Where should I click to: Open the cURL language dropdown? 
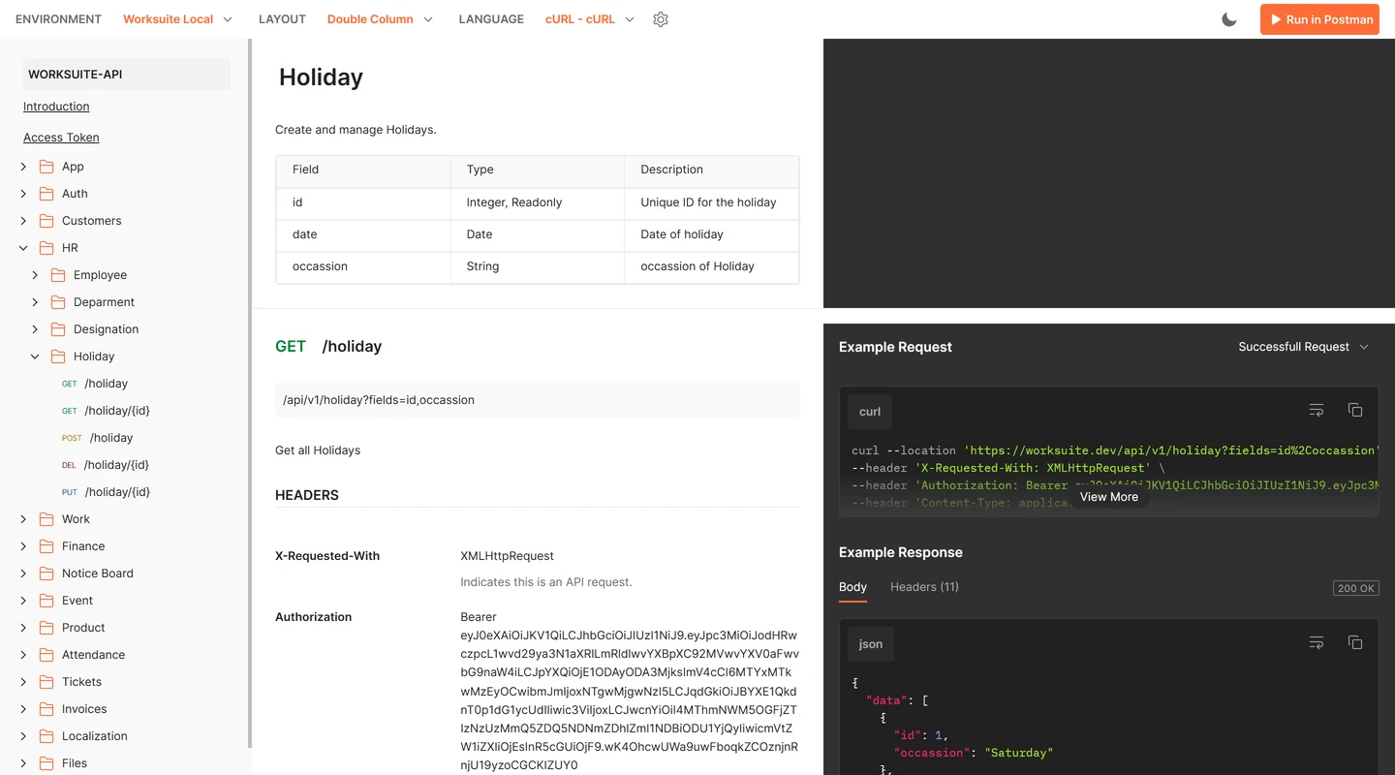tap(590, 19)
